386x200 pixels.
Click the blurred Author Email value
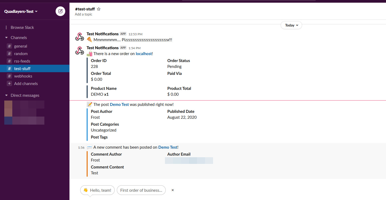coord(189,160)
